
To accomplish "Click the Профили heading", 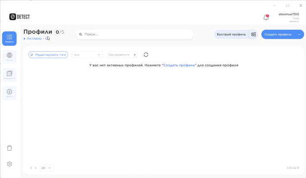I will [38, 31].
